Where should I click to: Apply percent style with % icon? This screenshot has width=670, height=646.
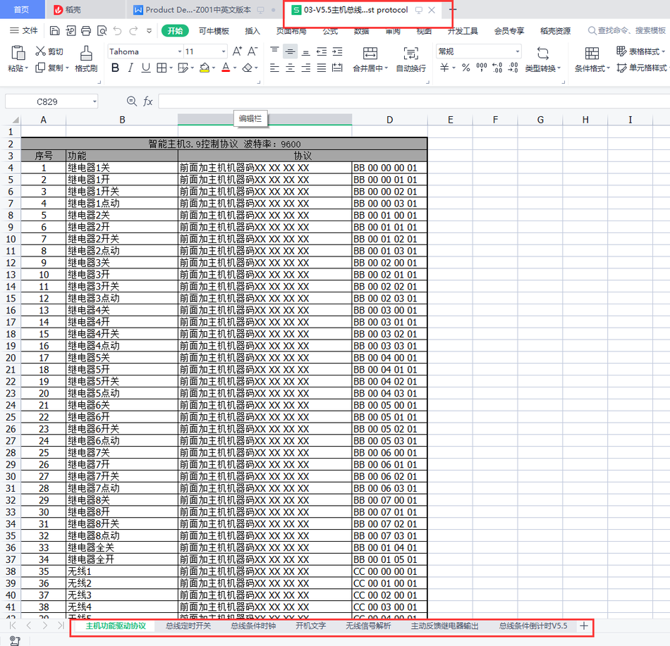click(x=465, y=68)
